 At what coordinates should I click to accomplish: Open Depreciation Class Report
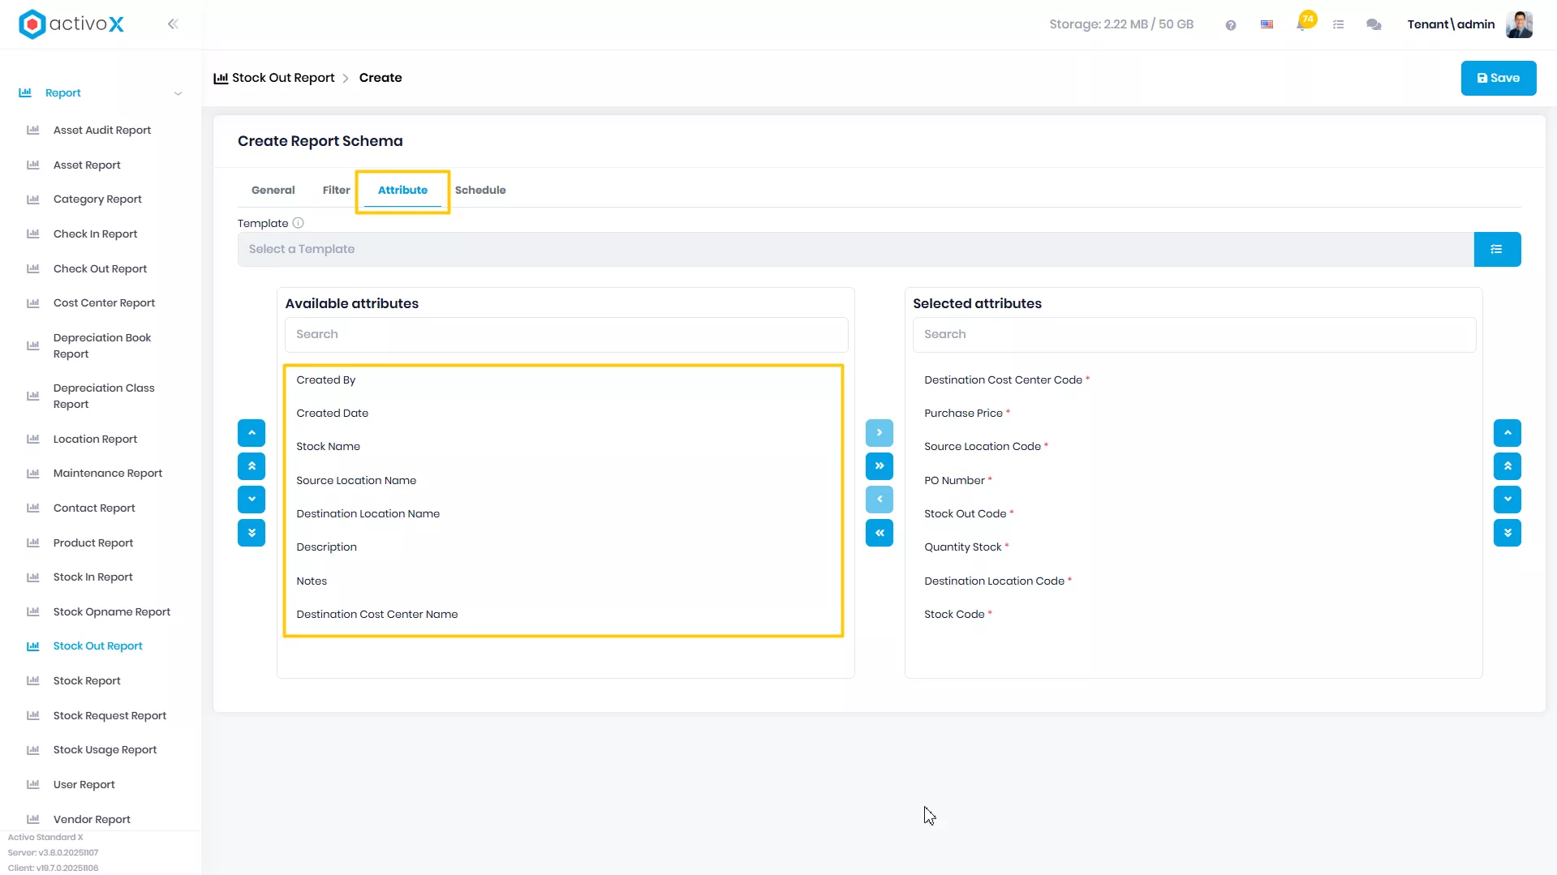[x=104, y=397]
